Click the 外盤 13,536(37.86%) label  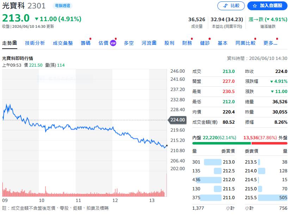point(265,138)
